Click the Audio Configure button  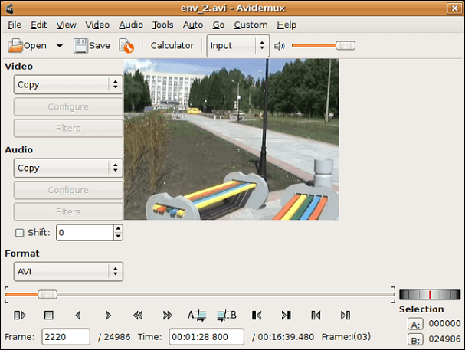(x=68, y=190)
